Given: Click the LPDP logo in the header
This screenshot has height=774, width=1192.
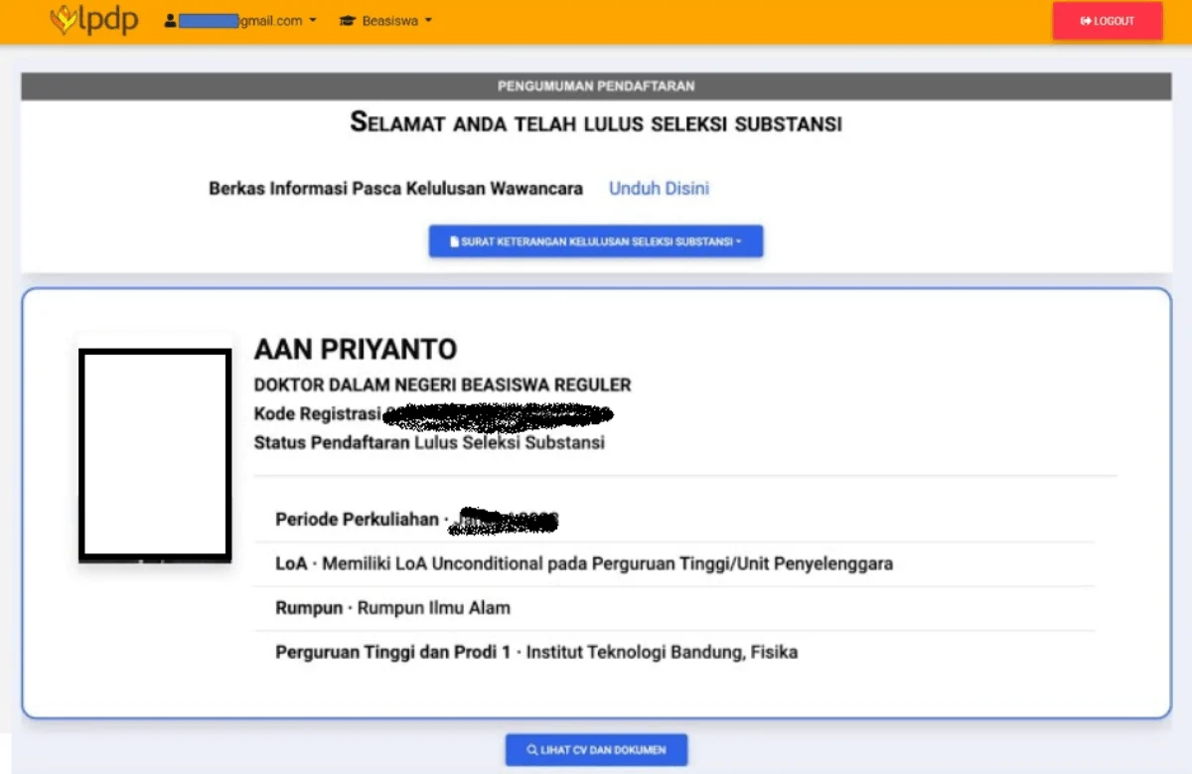Looking at the screenshot, I should (x=94, y=21).
